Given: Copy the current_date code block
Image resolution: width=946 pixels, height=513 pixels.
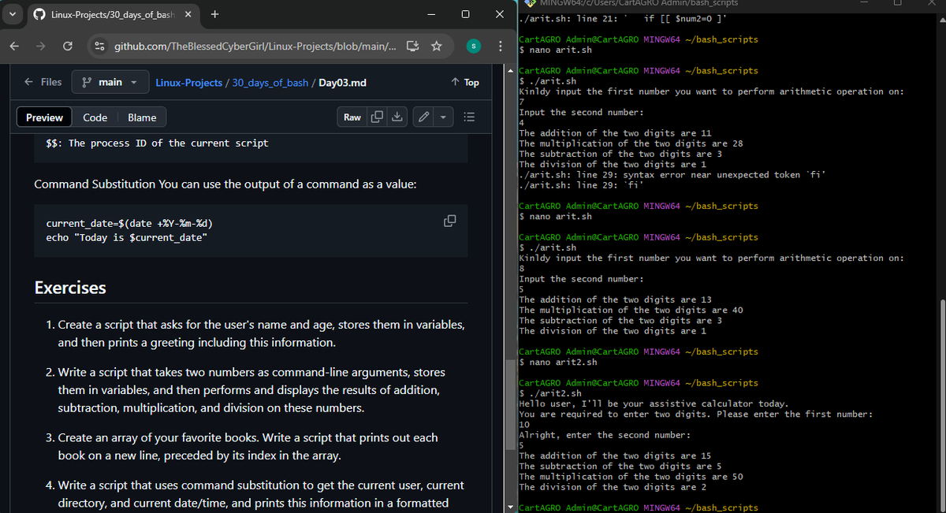Looking at the screenshot, I should tap(449, 221).
